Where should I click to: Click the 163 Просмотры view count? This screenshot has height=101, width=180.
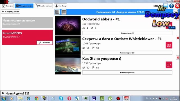pyautogui.click(x=91, y=24)
